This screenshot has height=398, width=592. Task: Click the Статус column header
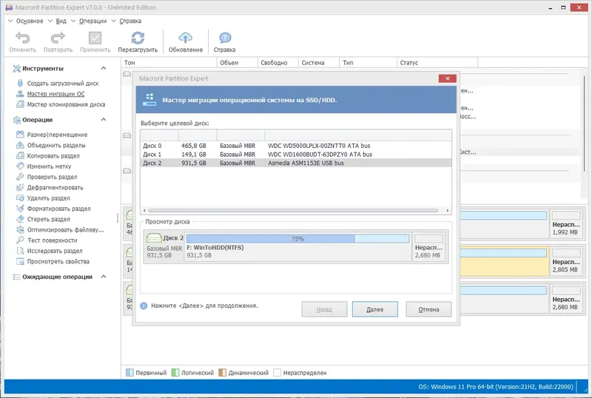click(x=437, y=63)
